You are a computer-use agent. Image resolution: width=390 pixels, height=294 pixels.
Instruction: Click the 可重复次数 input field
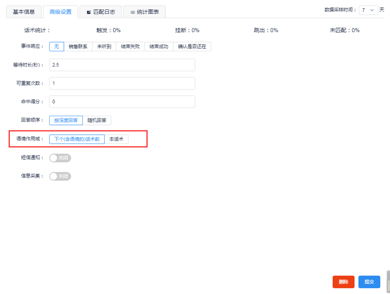122,84
